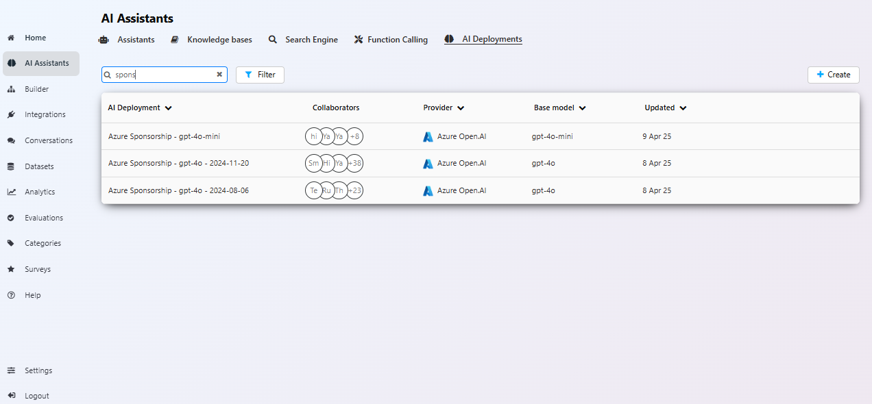This screenshot has height=404, width=872.
Task: Expand the +23 collaborators badge
Action: (x=354, y=191)
